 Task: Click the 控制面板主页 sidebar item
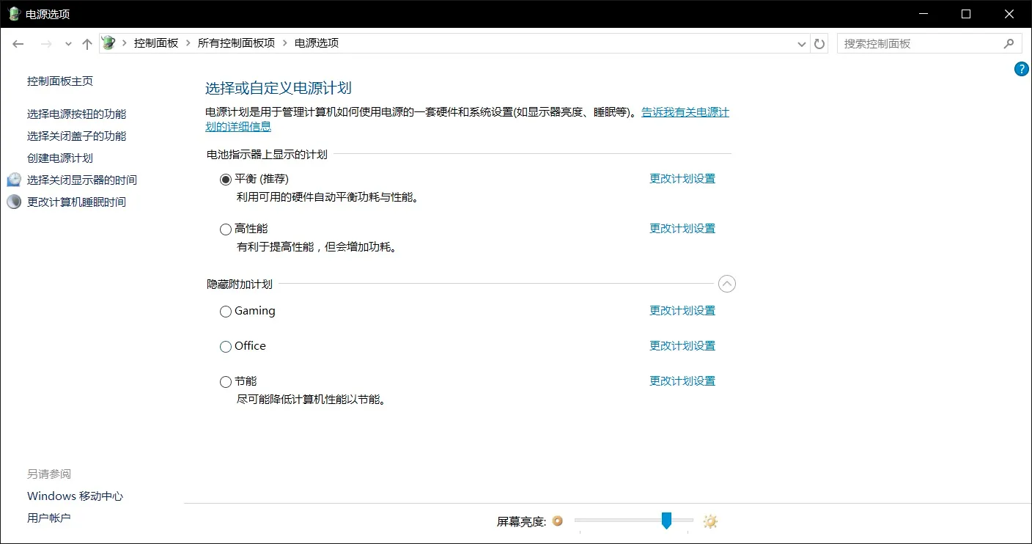pos(59,81)
